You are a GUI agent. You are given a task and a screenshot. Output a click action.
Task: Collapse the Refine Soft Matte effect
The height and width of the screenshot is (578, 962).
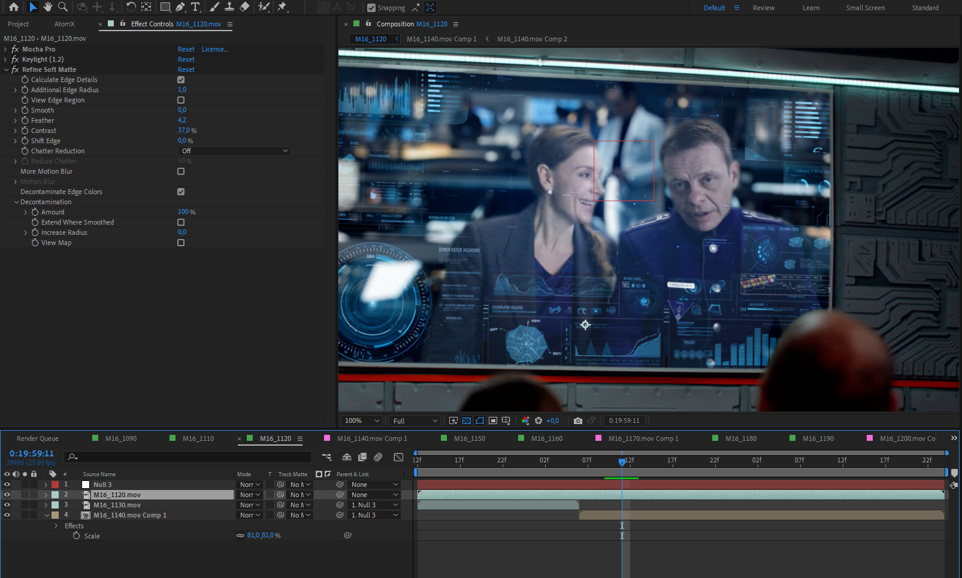coord(7,70)
